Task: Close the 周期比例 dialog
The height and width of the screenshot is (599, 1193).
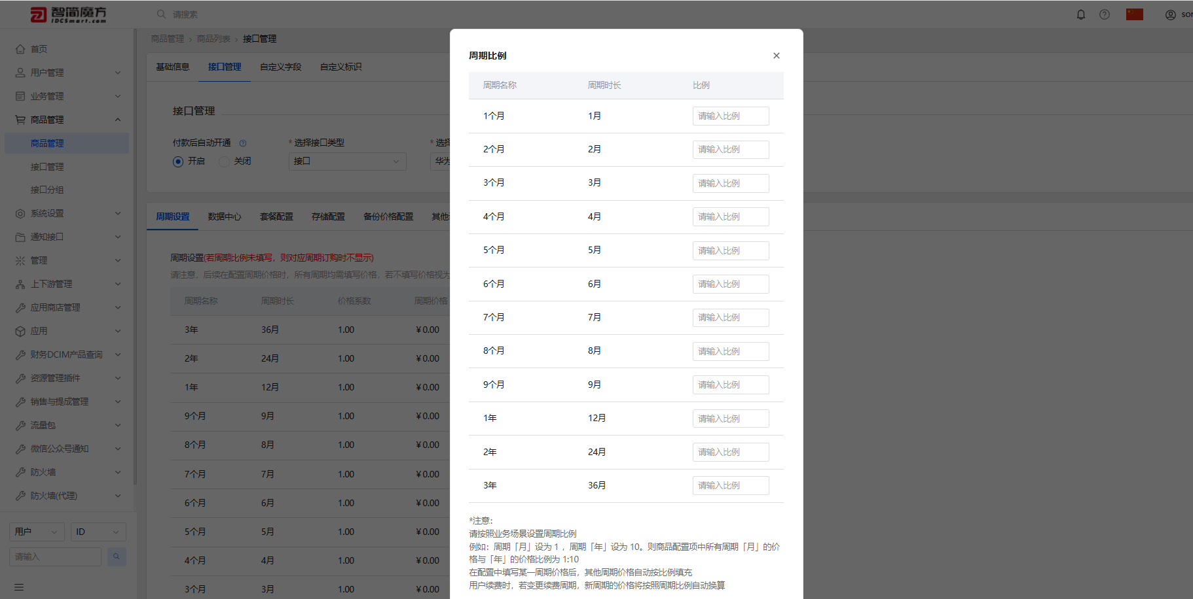Action: click(x=776, y=56)
